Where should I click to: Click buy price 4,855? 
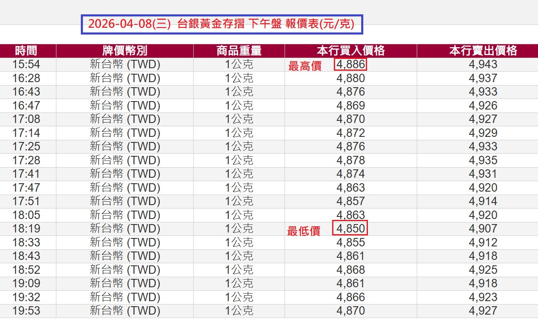tap(351, 243)
